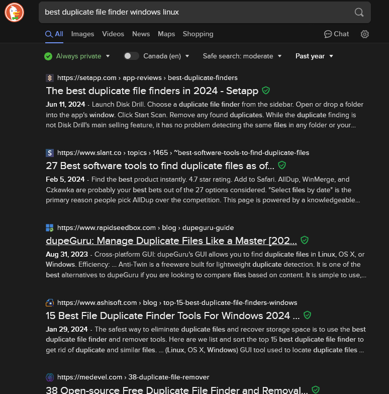Open the ashisoft.com favicon

pyautogui.click(x=50, y=303)
